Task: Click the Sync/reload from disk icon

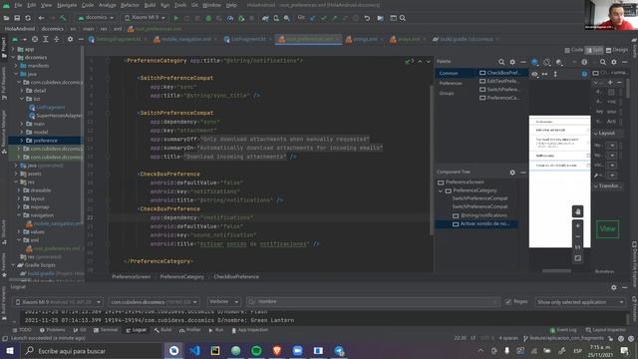Action: [28, 18]
